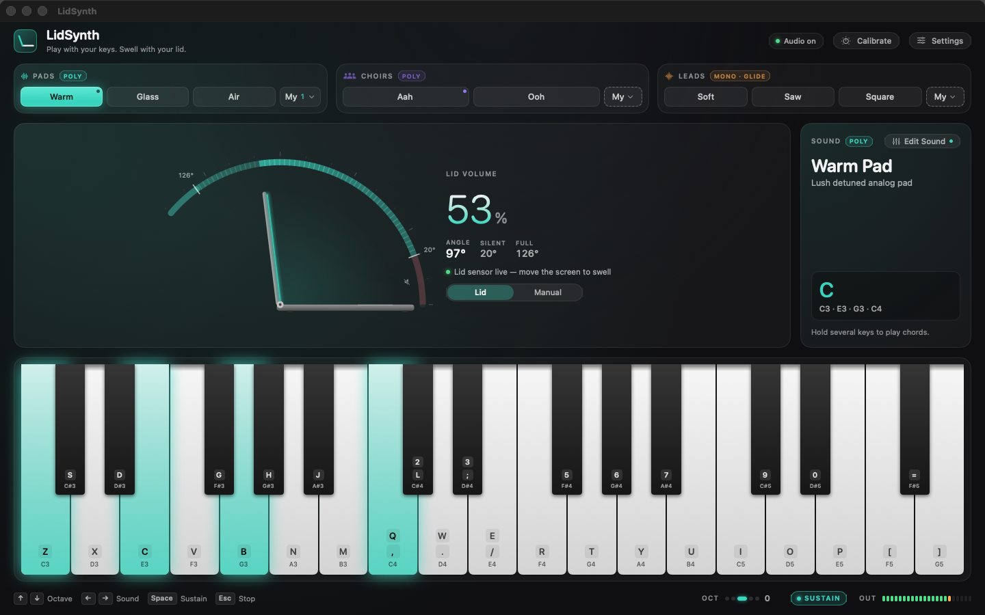Click the up arrow octave key icon
The image size is (985, 615).
click(21, 599)
